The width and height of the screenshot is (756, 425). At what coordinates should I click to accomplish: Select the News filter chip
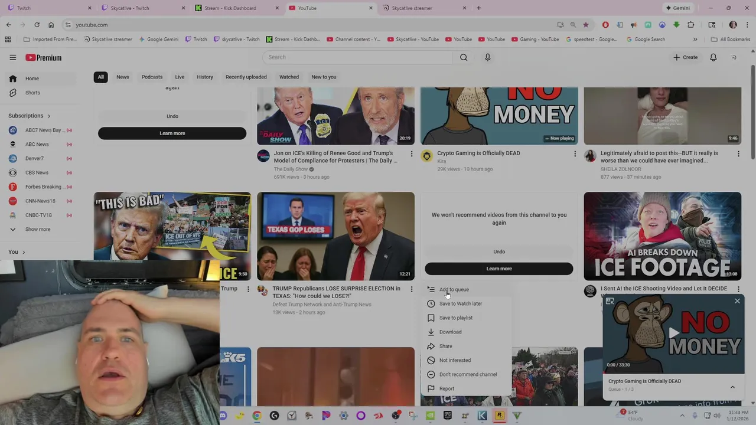[x=122, y=77]
